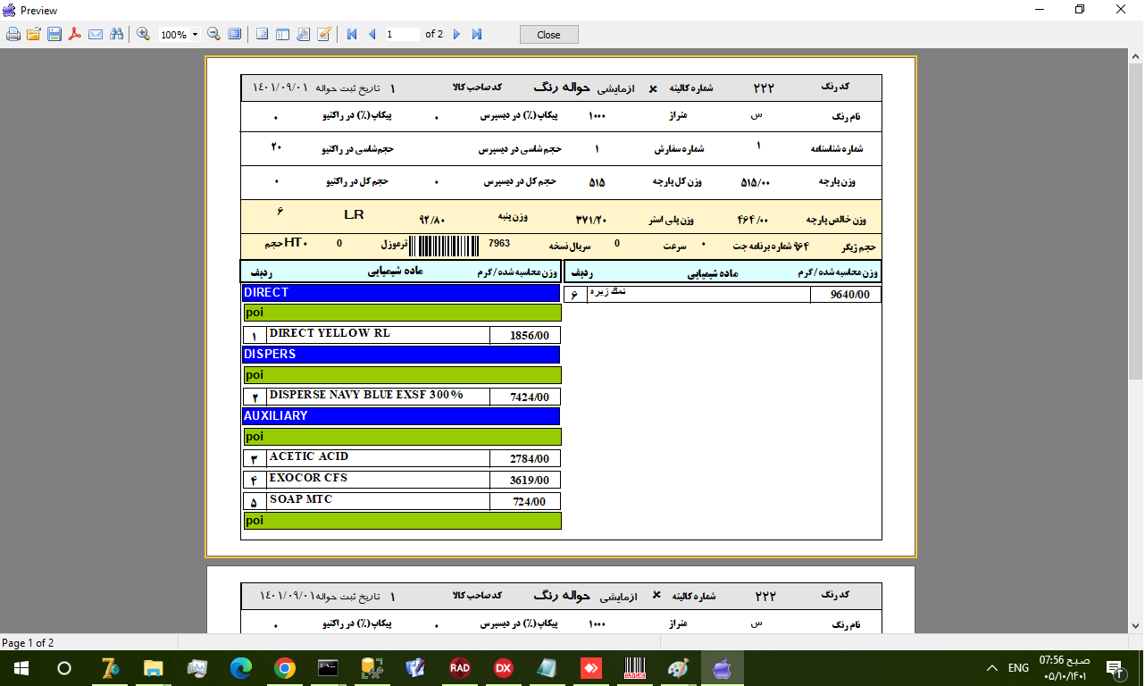Open report file with folder icon
This screenshot has width=1145, height=686.
point(33,34)
